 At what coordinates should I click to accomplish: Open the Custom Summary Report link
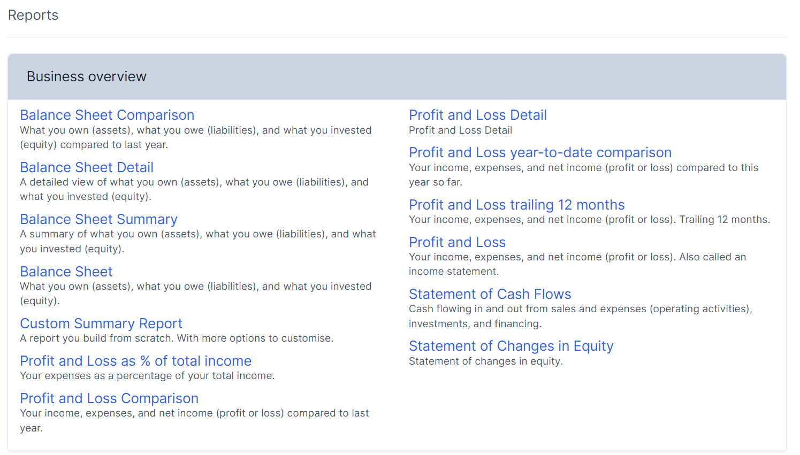click(x=101, y=323)
